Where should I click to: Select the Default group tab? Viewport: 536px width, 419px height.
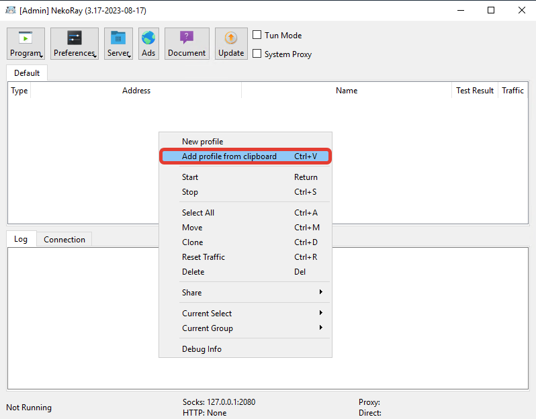pyautogui.click(x=27, y=73)
